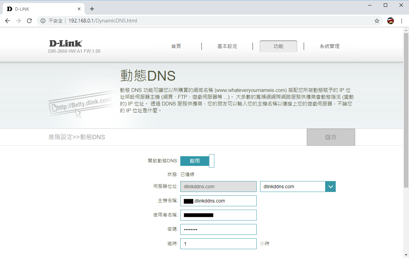Open the Chrome menu
This screenshot has height=258, width=409.
(402, 21)
